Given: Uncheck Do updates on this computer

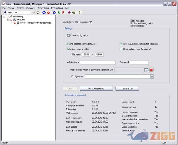Looking at the screenshot, I should click(x=68, y=44).
